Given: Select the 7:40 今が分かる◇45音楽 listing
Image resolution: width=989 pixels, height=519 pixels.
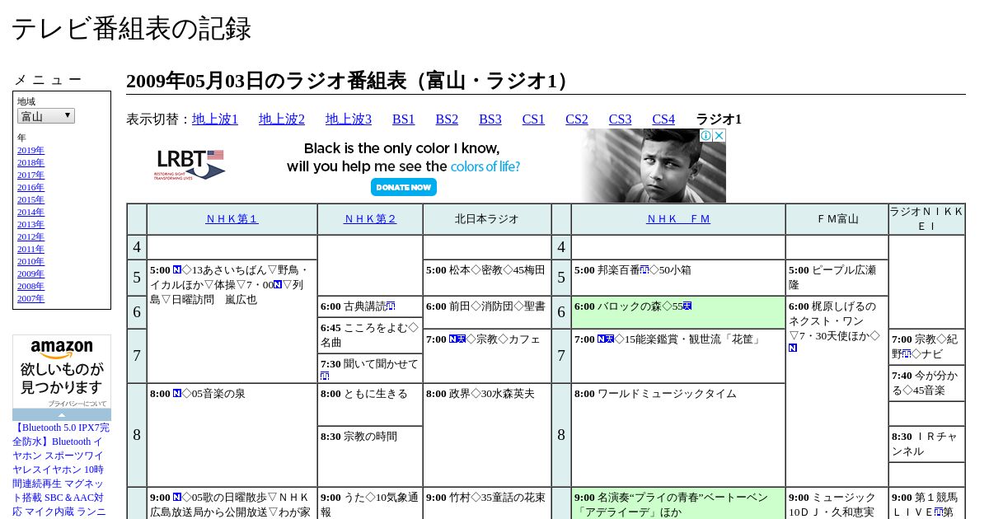Looking at the screenshot, I should (926, 383).
